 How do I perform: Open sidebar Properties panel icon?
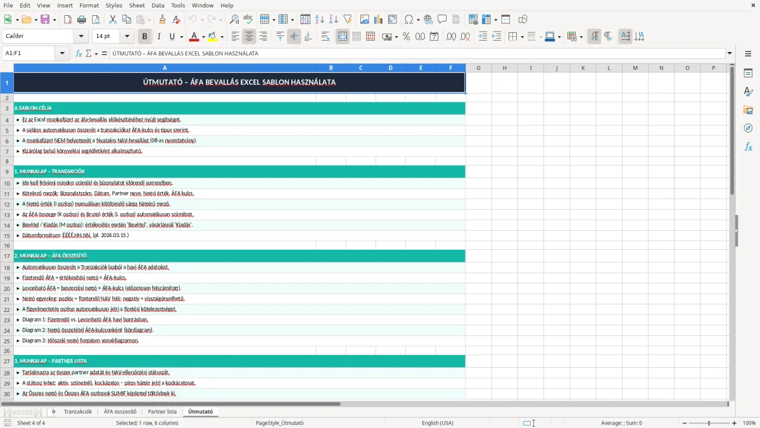[748, 74]
